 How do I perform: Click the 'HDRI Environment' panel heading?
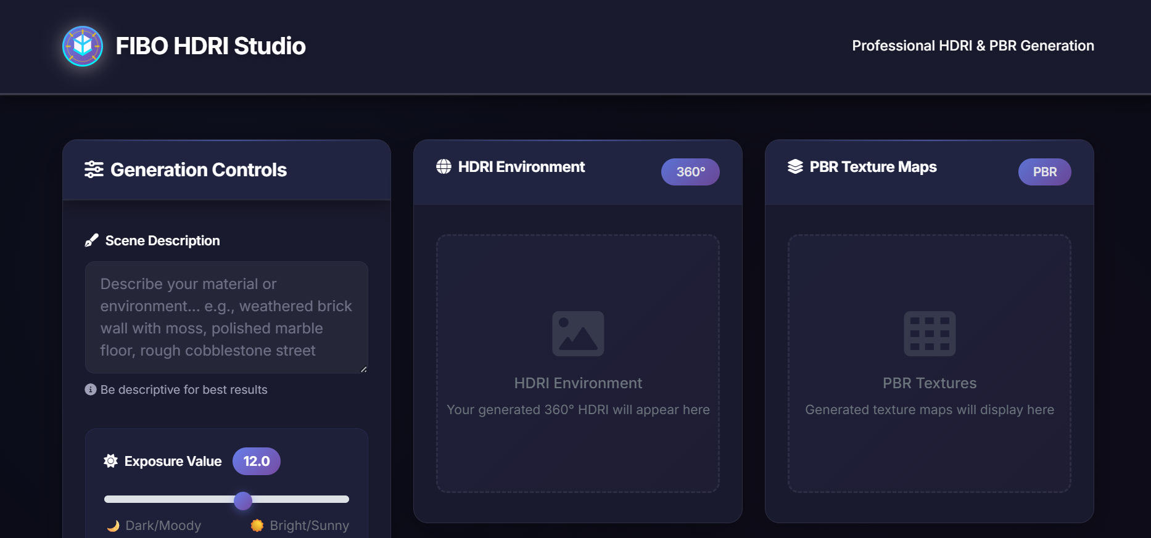521,166
